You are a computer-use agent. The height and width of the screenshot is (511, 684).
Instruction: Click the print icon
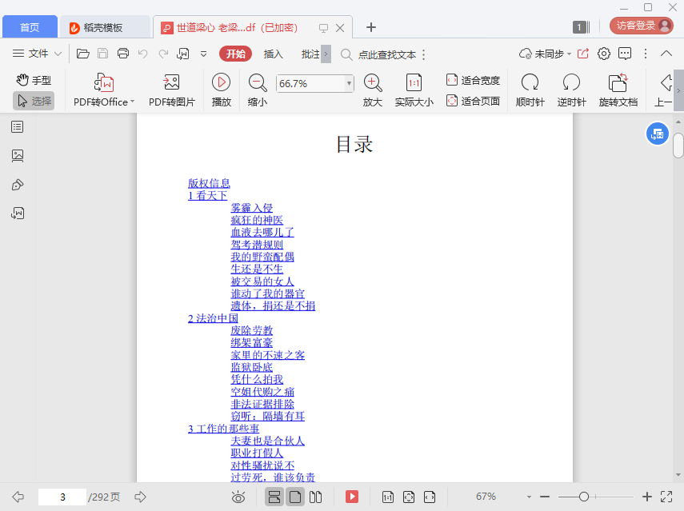(123, 54)
